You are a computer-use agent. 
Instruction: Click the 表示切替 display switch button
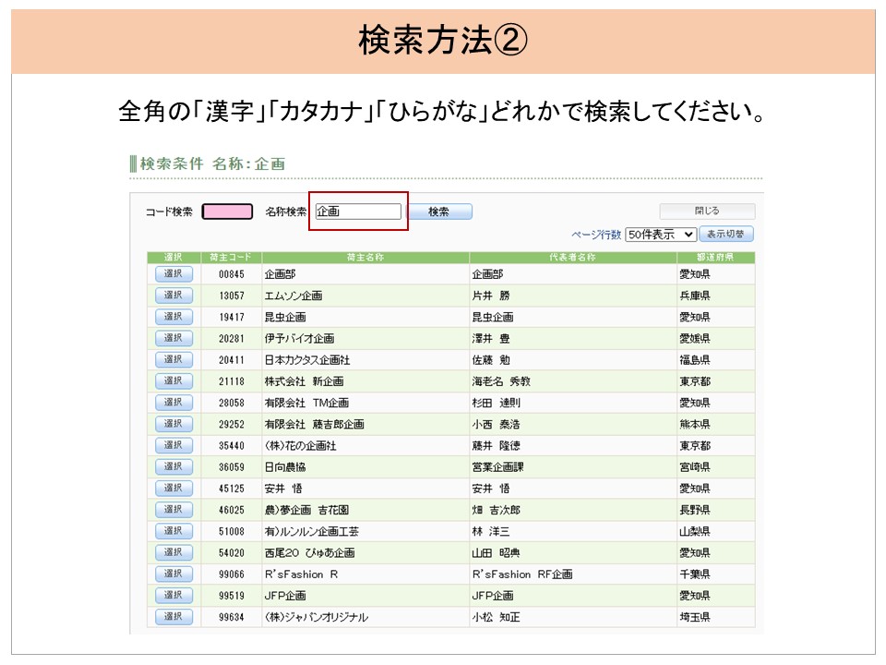727,235
